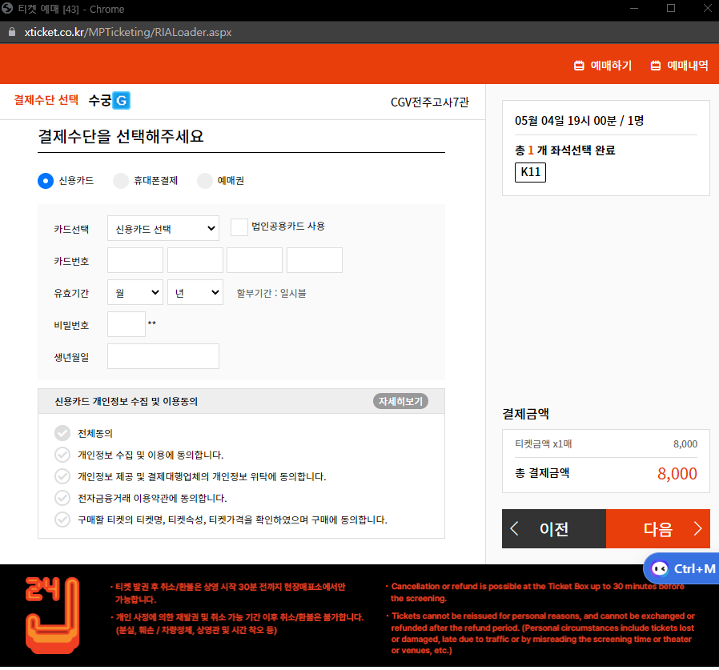Click the calendar icon beside 예매내역
Viewport: 719px width, 670px height.
pos(656,65)
